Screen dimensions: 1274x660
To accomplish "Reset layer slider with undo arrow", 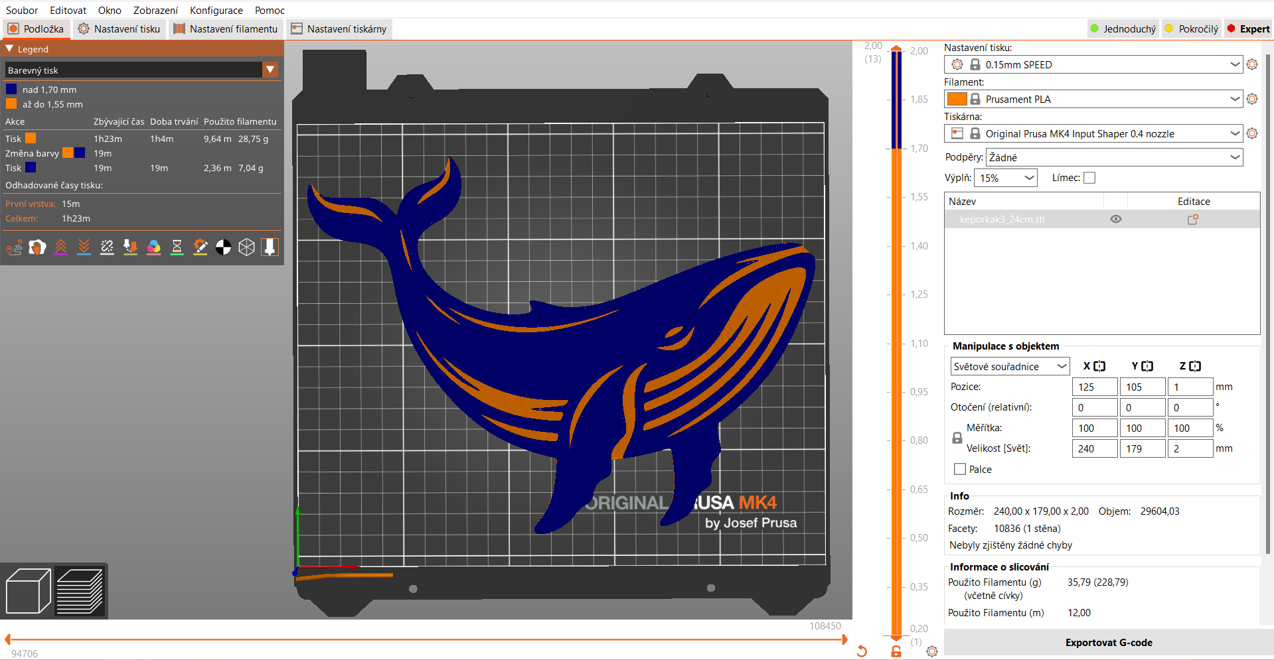I will click(x=862, y=651).
